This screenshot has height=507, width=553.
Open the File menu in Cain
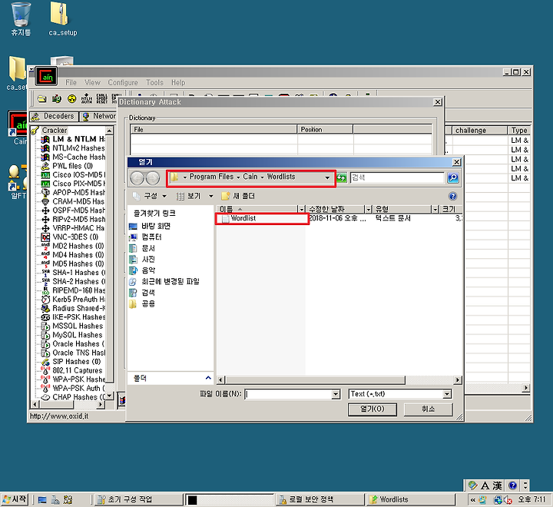pyautogui.click(x=71, y=82)
